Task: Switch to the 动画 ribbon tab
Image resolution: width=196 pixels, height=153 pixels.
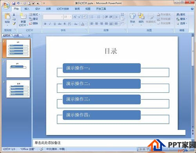Action: click(48, 9)
